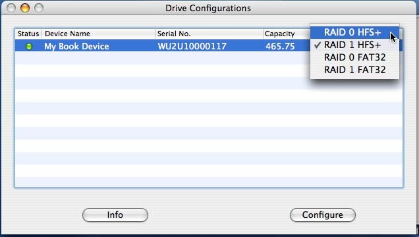Zoom the Drive Configurations window
The image size is (419, 237).
point(39,8)
